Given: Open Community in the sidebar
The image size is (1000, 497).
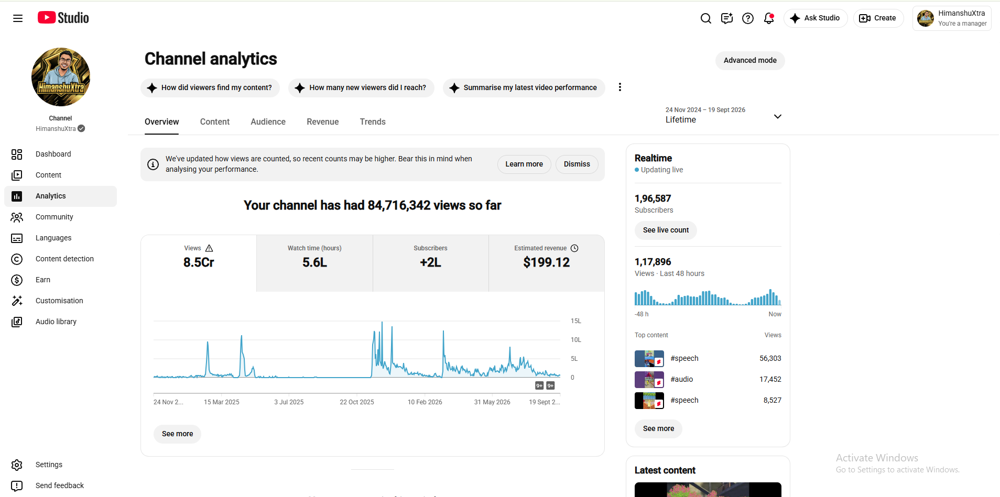Looking at the screenshot, I should coord(61,217).
